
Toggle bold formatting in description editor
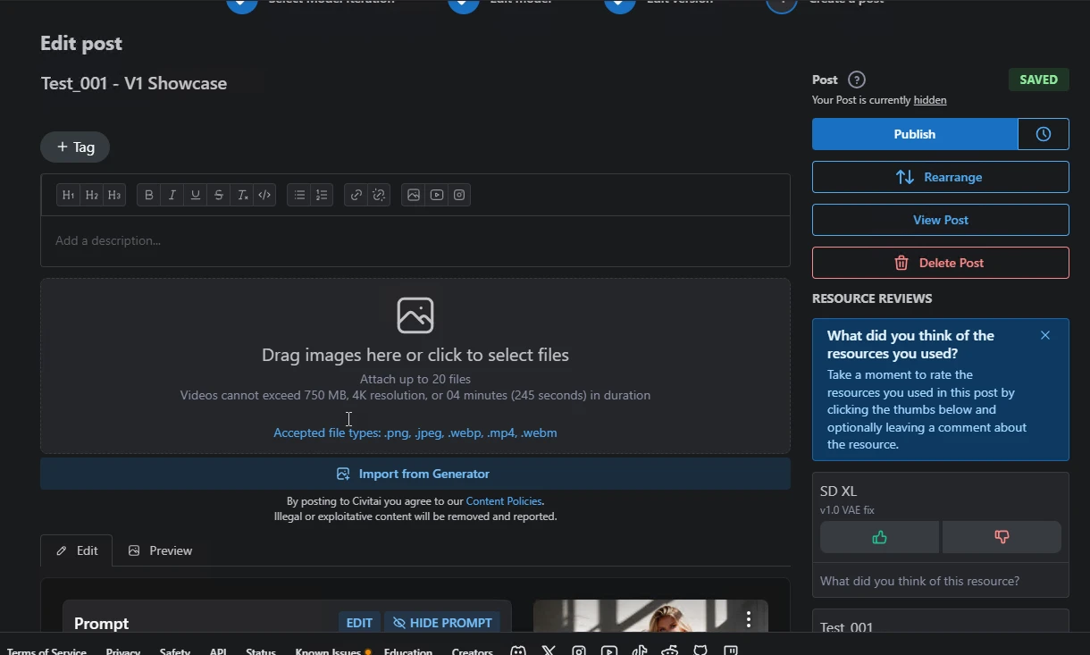point(149,195)
